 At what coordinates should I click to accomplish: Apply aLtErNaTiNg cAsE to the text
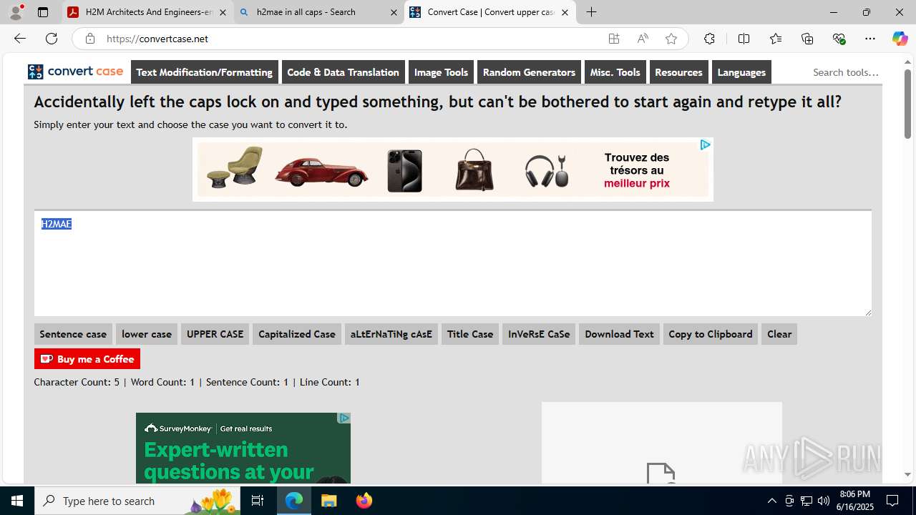tap(391, 334)
